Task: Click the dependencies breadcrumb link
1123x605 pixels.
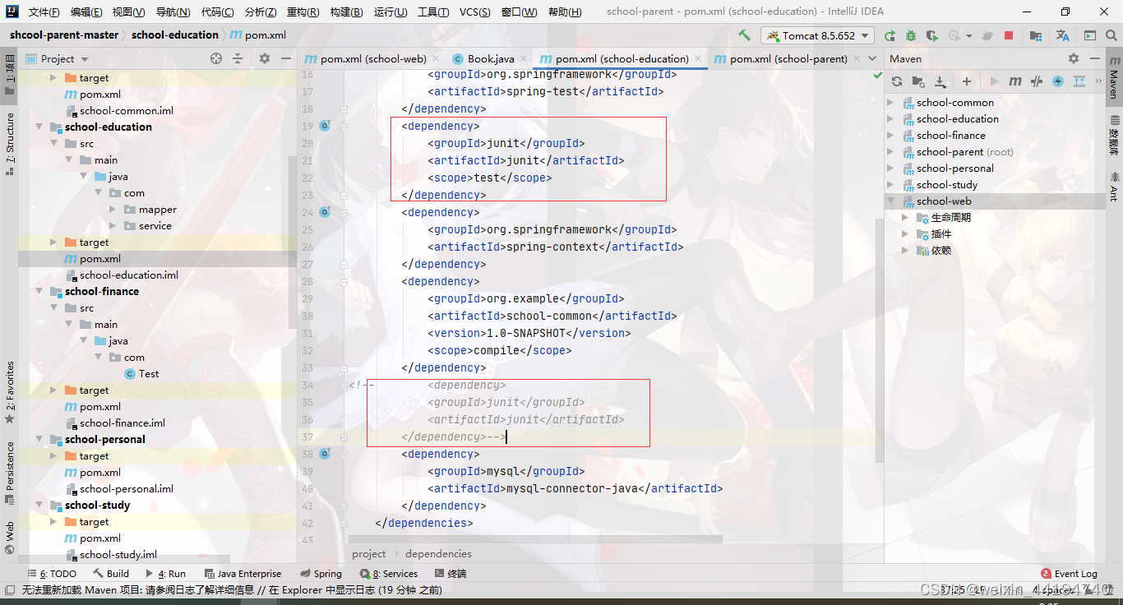Action: (x=438, y=553)
